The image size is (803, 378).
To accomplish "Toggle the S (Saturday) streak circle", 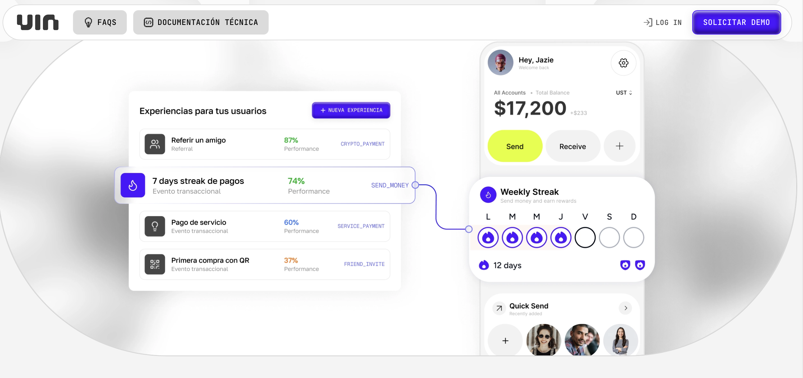I will (609, 238).
